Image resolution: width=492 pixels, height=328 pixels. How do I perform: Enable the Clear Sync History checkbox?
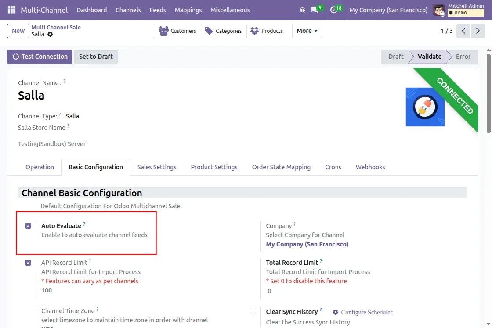click(x=253, y=311)
